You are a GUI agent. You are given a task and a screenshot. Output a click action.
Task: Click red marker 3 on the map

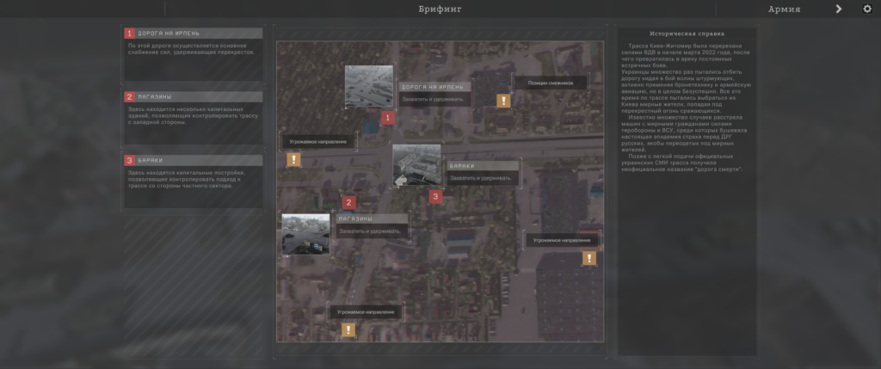point(436,197)
